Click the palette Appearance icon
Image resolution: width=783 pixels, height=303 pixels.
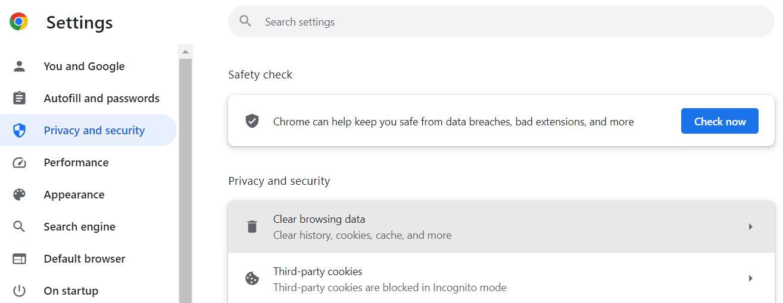[20, 194]
